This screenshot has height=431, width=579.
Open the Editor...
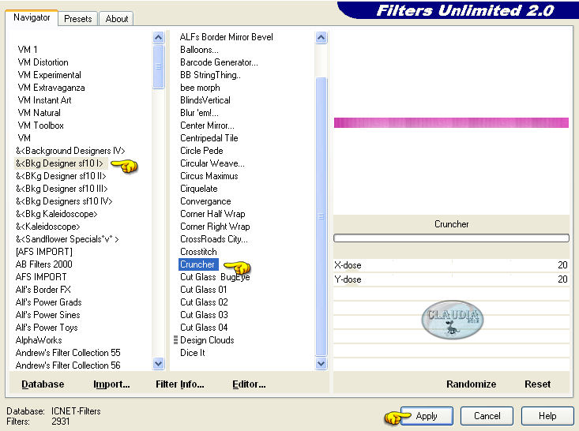[249, 384]
